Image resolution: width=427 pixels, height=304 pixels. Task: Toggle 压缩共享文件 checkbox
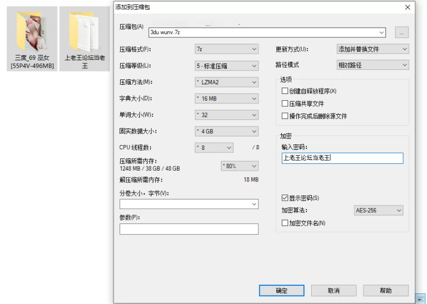pyautogui.click(x=285, y=103)
